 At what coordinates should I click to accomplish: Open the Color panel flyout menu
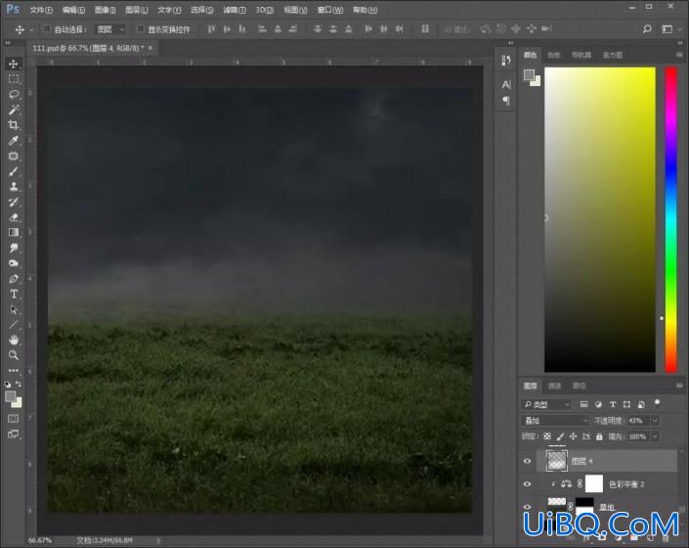[x=679, y=55]
